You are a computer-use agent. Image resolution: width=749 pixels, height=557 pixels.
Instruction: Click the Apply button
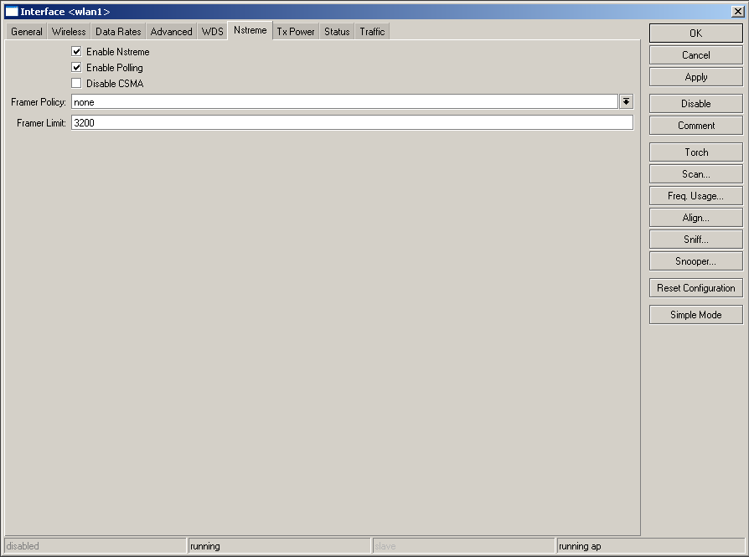pos(695,77)
